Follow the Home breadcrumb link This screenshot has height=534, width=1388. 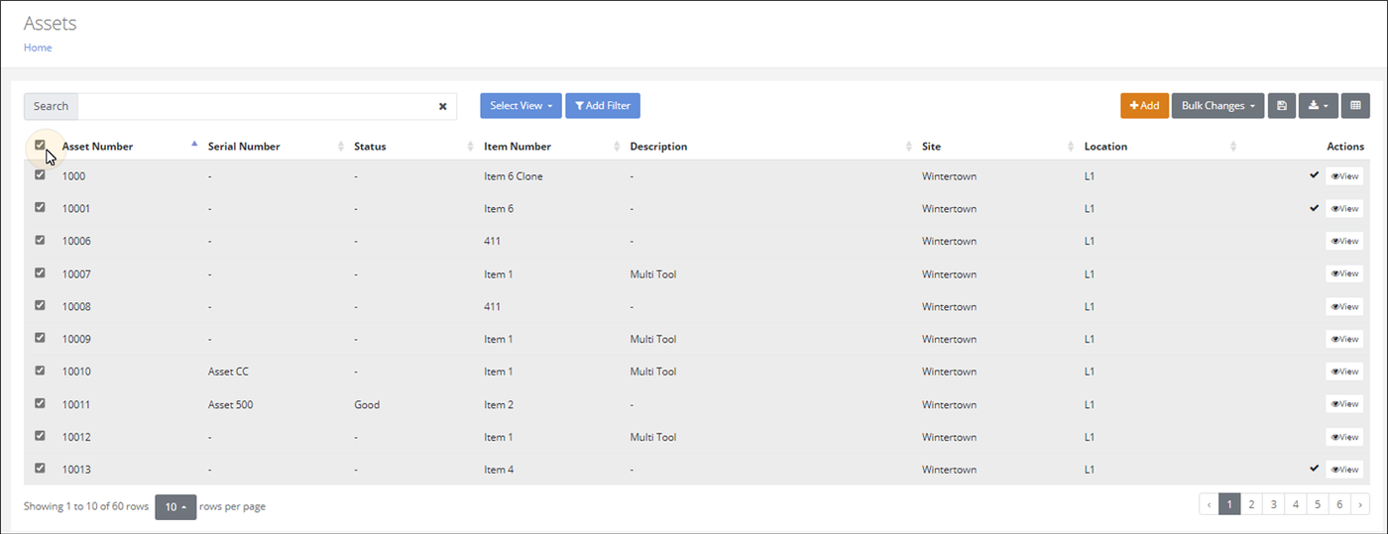coord(38,48)
